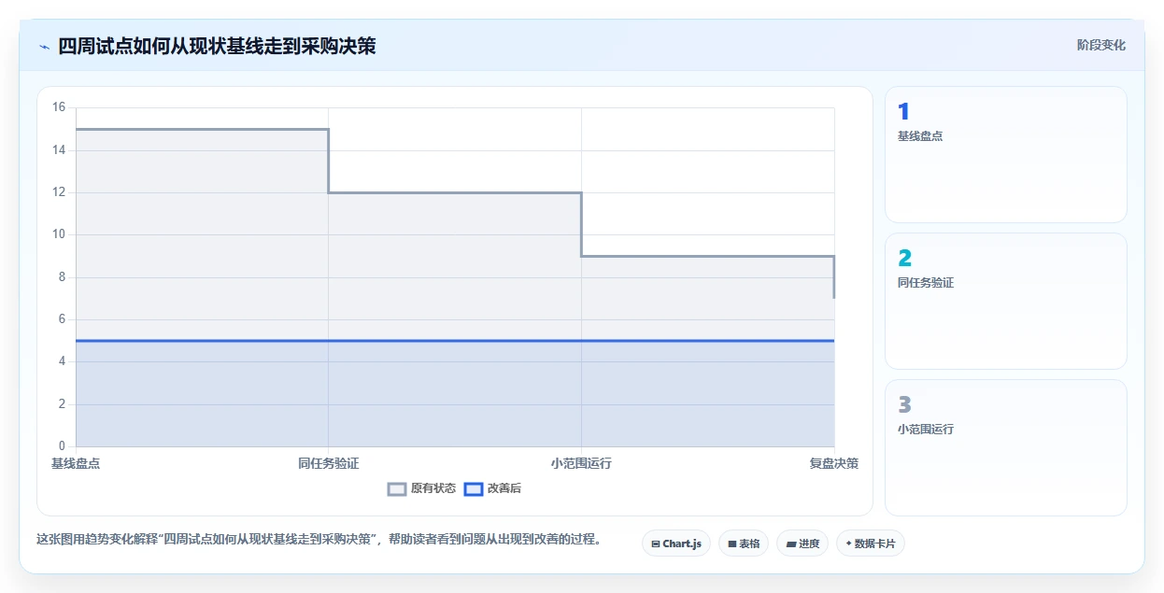This screenshot has height=593, width=1164.
Task: Select the 数据卡片 tag chip
Action: tap(871, 544)
